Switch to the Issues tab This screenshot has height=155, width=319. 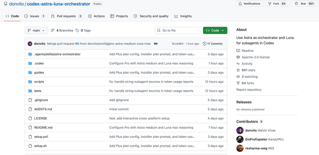[35, 16]
